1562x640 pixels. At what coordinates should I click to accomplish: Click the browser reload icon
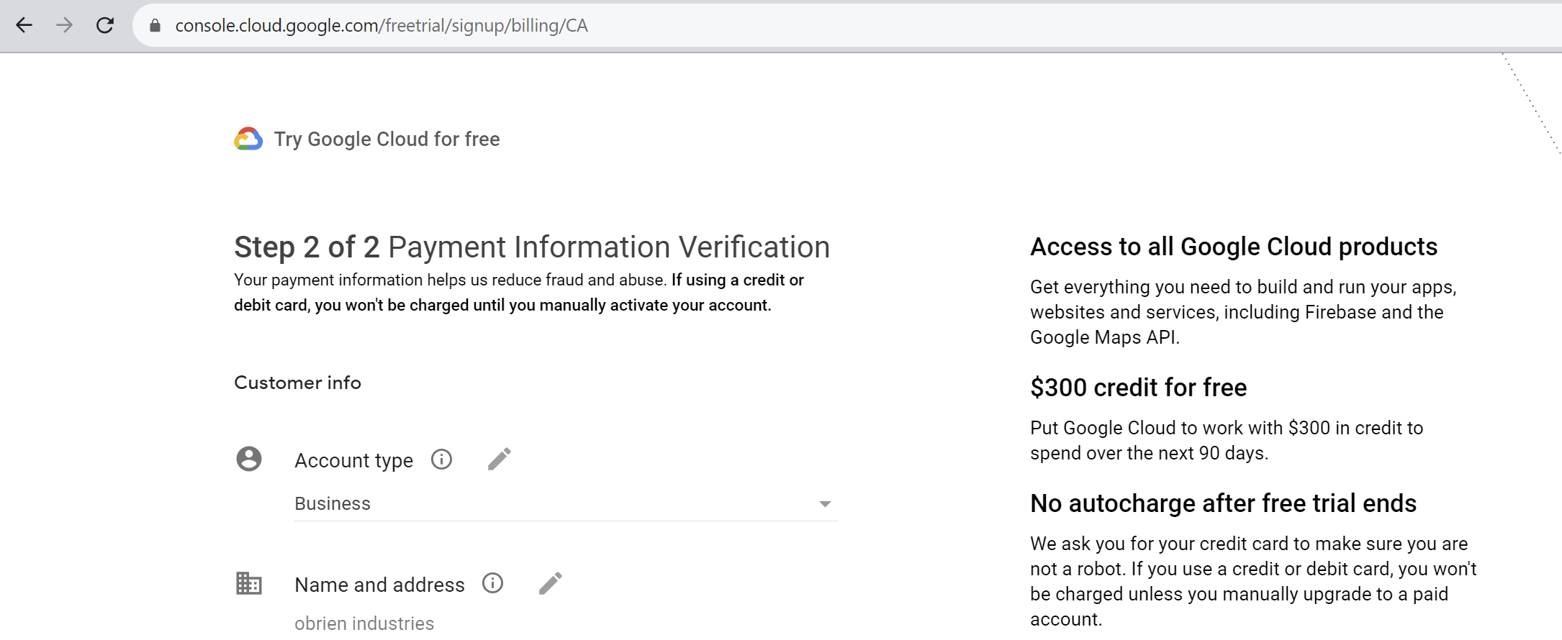[105, 24]
